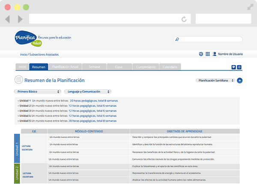Click the Resumen de la Planificación page icon
Screen dimensions: 257x184
(x=18, y=80)
